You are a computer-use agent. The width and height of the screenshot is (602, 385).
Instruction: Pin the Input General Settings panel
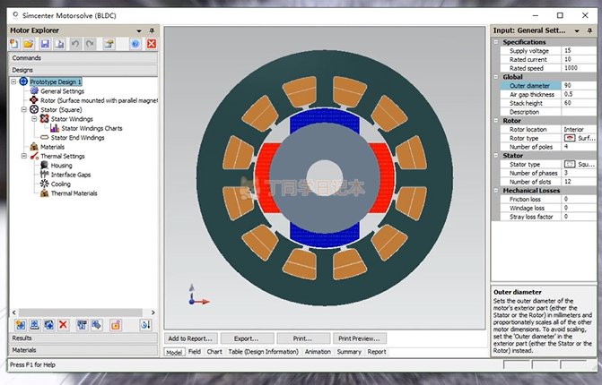coord(590,30)
